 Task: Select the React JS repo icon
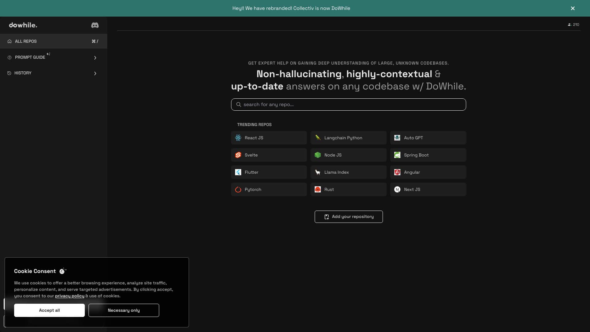(238, 138)
